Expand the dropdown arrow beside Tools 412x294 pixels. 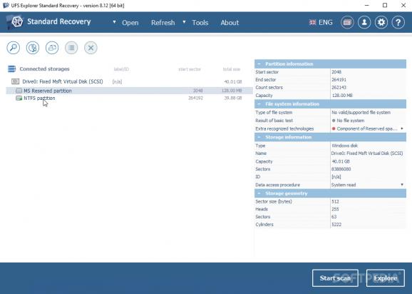(184, 22)
